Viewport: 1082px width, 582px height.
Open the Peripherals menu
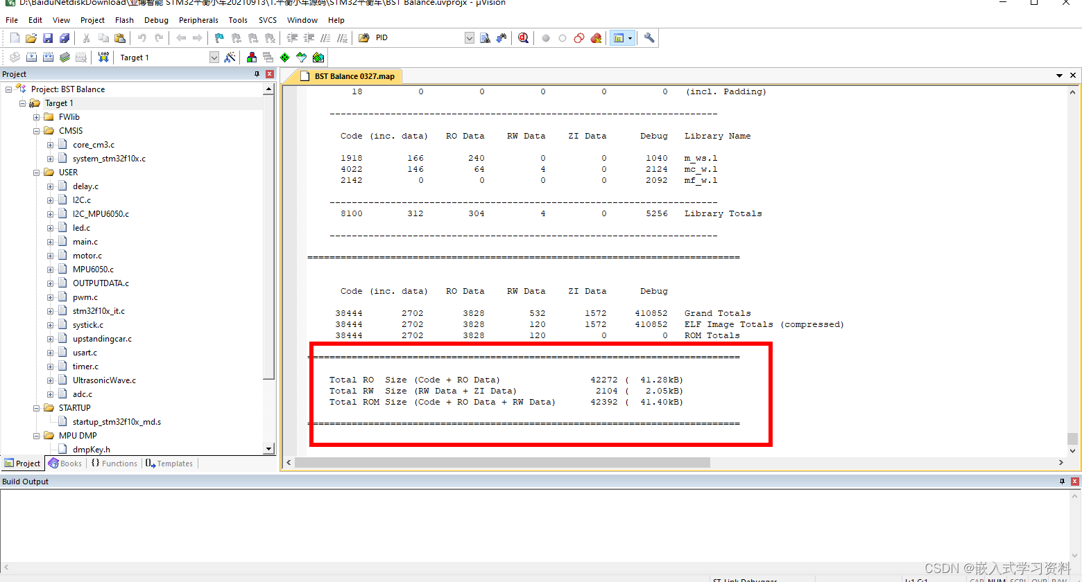(198, 20)
